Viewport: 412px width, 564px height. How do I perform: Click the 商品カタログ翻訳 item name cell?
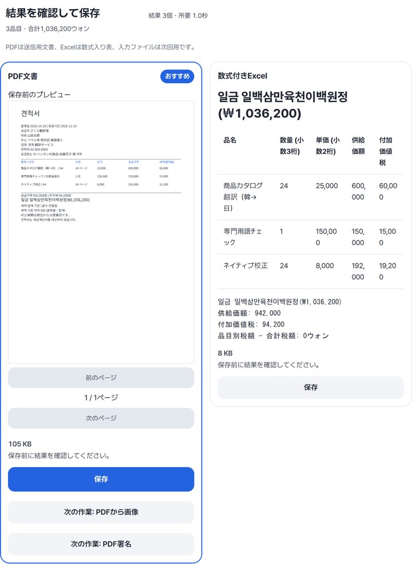pos(243,197)
